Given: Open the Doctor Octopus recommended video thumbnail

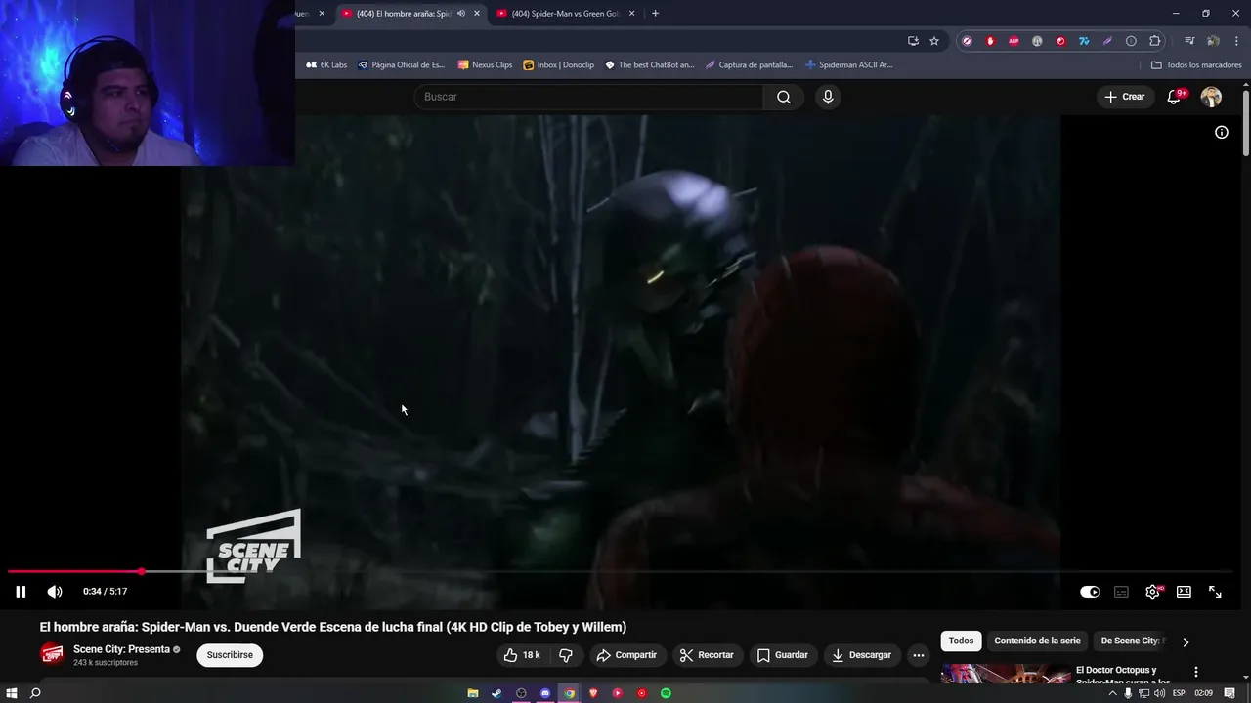Looking at the screenshot, I should click(x=1006, y=674).
